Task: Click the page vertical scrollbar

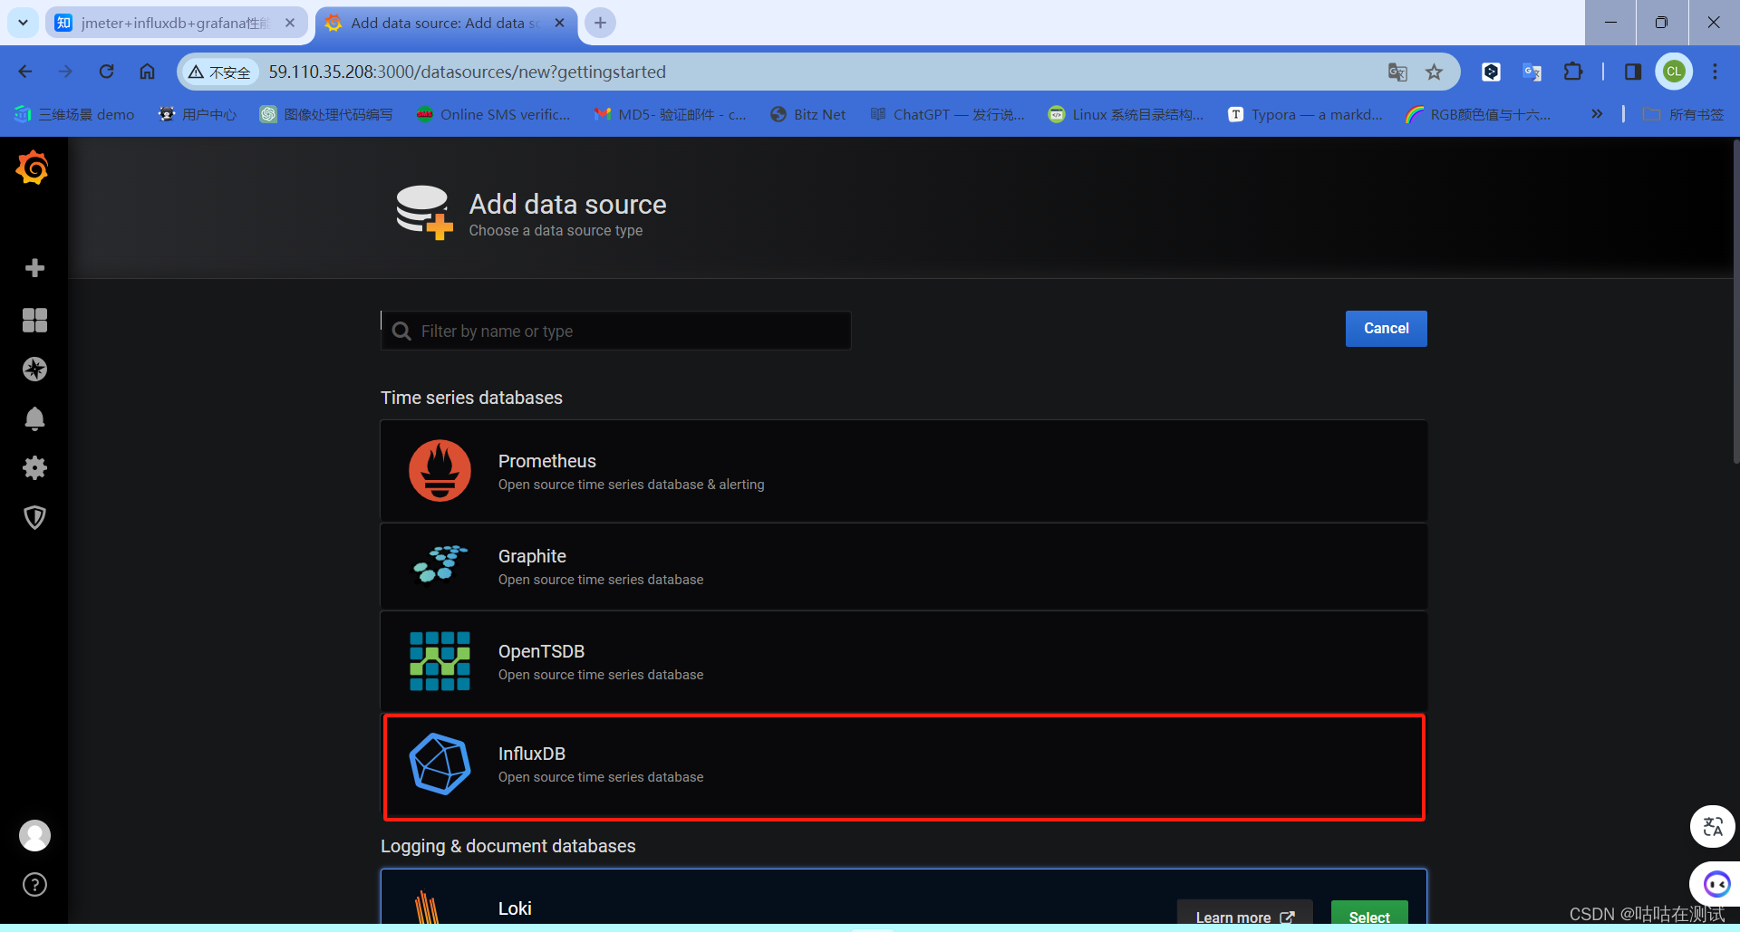Action: [1735, 301]
